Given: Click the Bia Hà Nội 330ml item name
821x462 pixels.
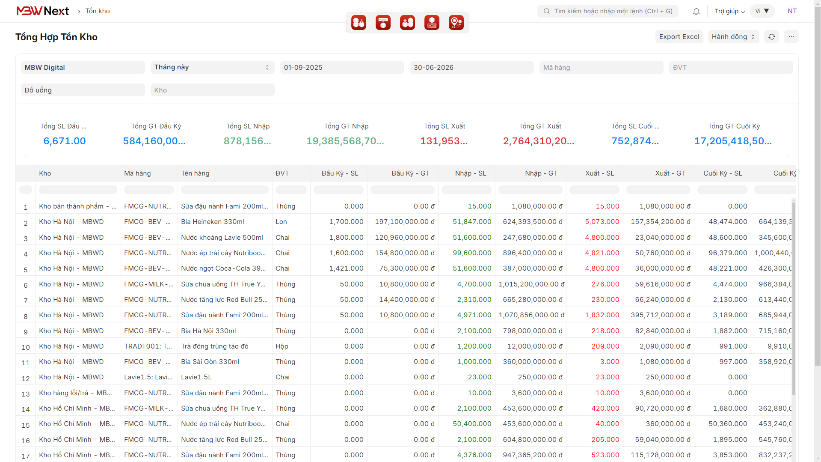Looking at the screenshot, I should click(208, 331).
